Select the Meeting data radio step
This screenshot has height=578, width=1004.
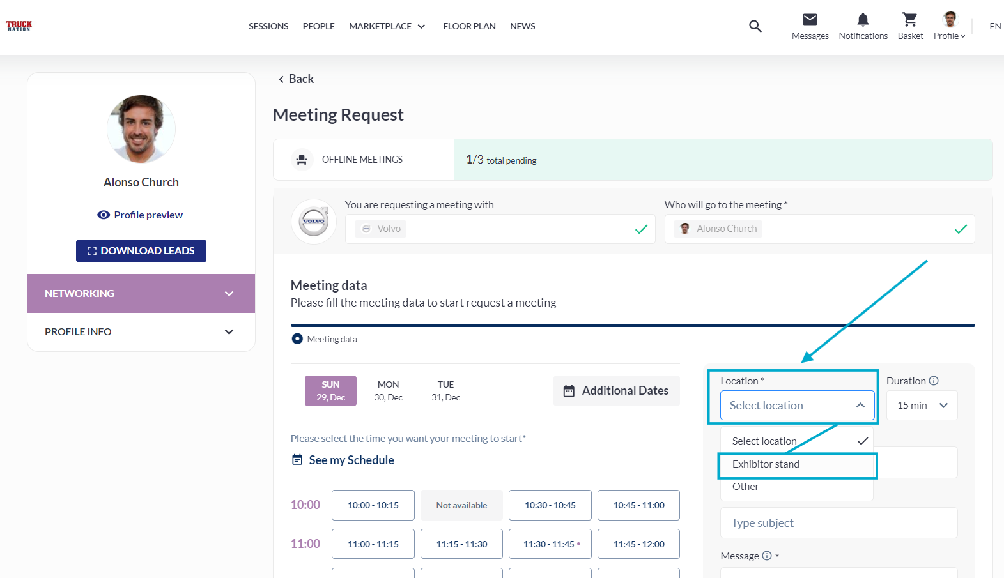click(297, 339)
